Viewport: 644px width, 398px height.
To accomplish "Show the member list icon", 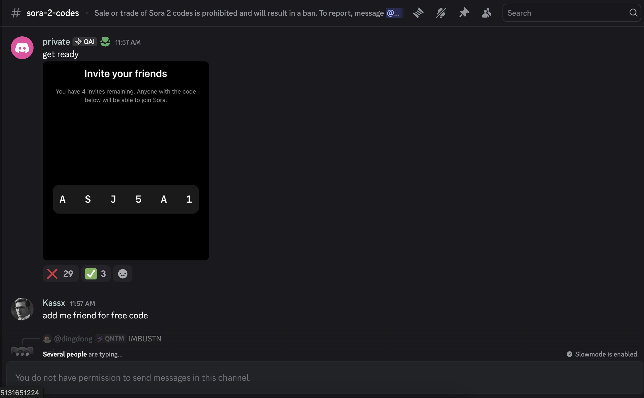I will click(x=486, y=13).
